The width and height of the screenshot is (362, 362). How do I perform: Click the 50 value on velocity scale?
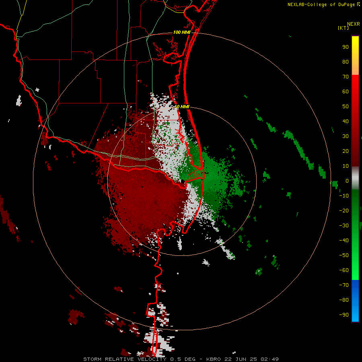(x=346, y=107)
